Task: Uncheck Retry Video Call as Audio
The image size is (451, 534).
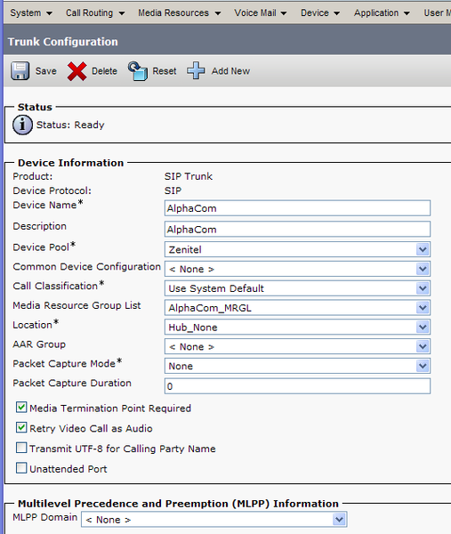Action: (21, 427)
